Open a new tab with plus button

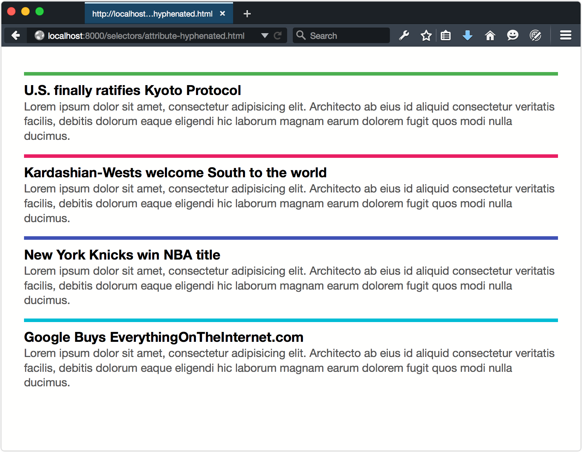(247, 14)
